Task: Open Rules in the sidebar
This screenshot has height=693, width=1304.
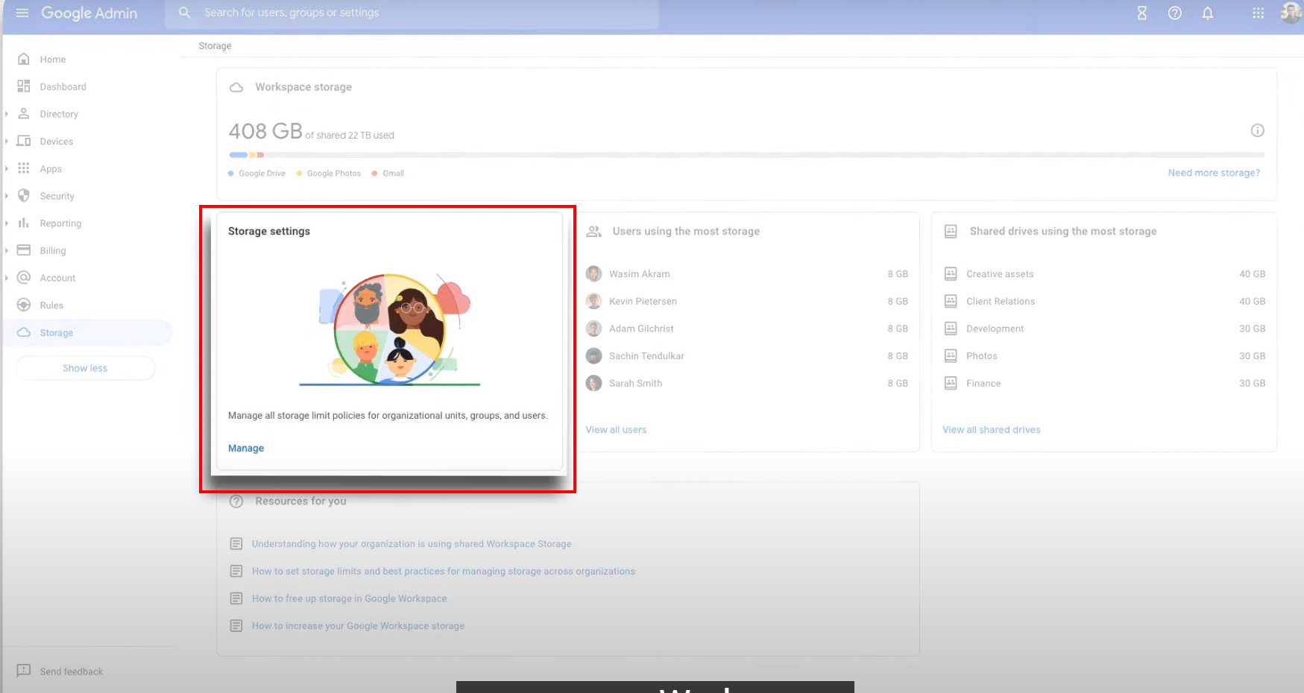Action: click(x=51, y=306)
